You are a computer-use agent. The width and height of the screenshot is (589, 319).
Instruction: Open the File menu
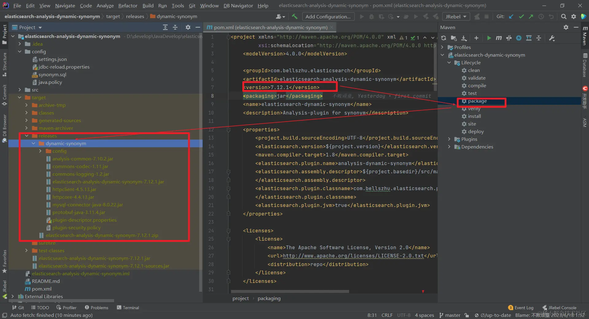point(17,6)
